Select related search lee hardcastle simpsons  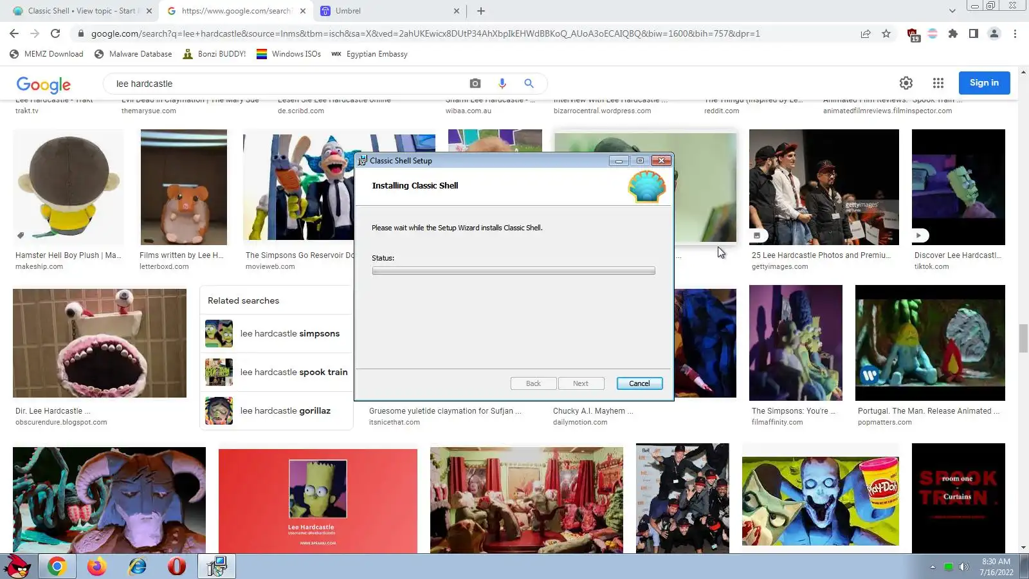click(x=277, y=333)
